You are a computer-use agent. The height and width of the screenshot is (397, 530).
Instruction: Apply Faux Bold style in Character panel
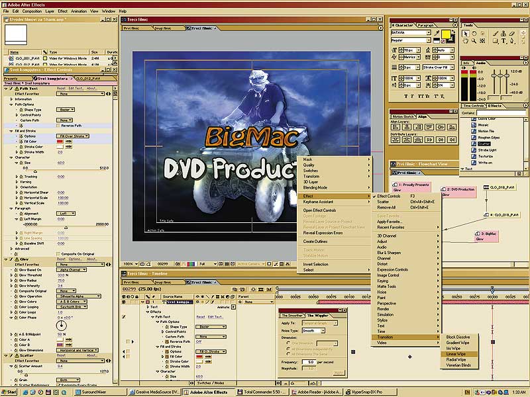point(406,97)
